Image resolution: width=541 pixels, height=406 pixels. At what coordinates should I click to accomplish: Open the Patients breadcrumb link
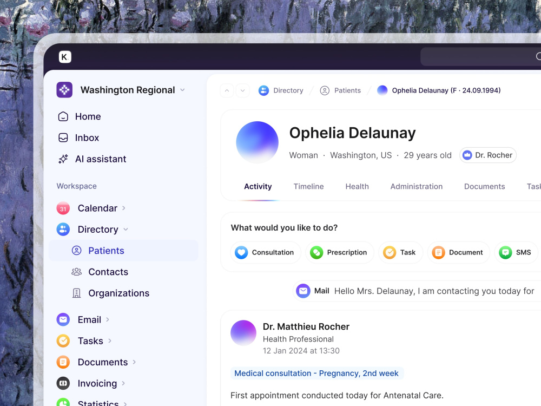click(347, 90)
